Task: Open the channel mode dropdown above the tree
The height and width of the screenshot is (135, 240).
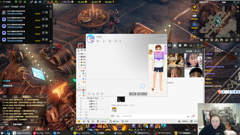Action: (82, 54)
